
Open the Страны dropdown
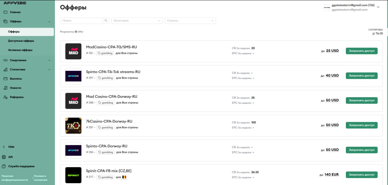190,21
